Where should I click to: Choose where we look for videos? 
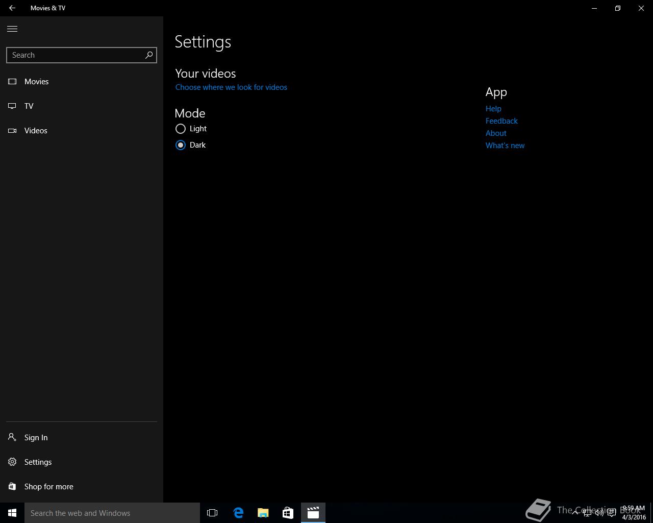point(231,87)
